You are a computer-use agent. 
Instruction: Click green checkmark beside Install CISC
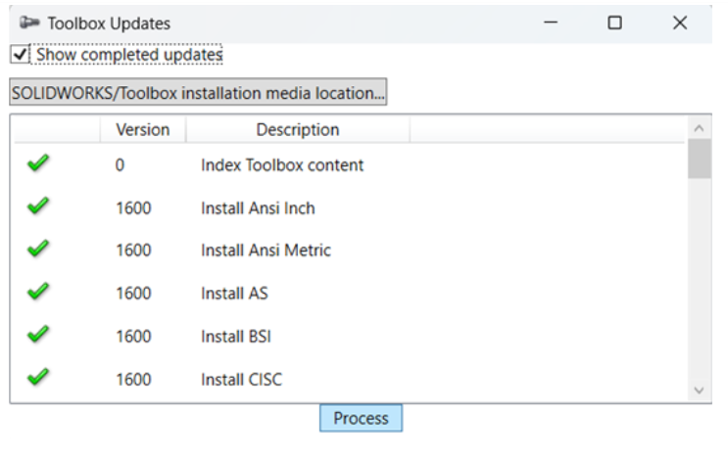click(x=38, y=378)
